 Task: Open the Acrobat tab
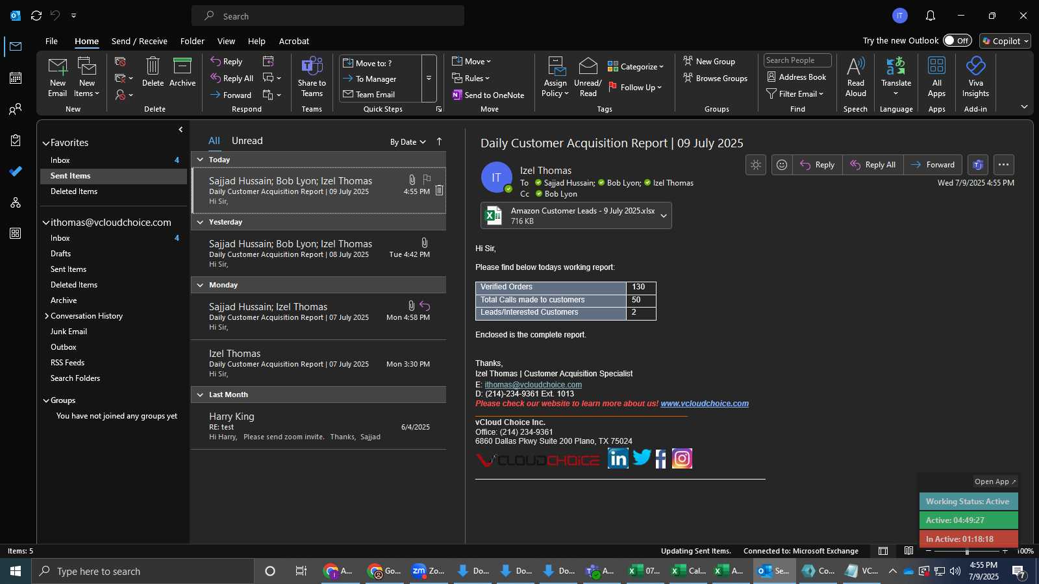pos(294,41)
